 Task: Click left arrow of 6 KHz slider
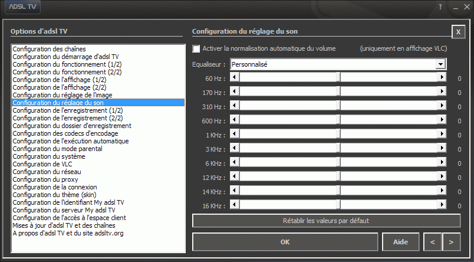point(234,162)
